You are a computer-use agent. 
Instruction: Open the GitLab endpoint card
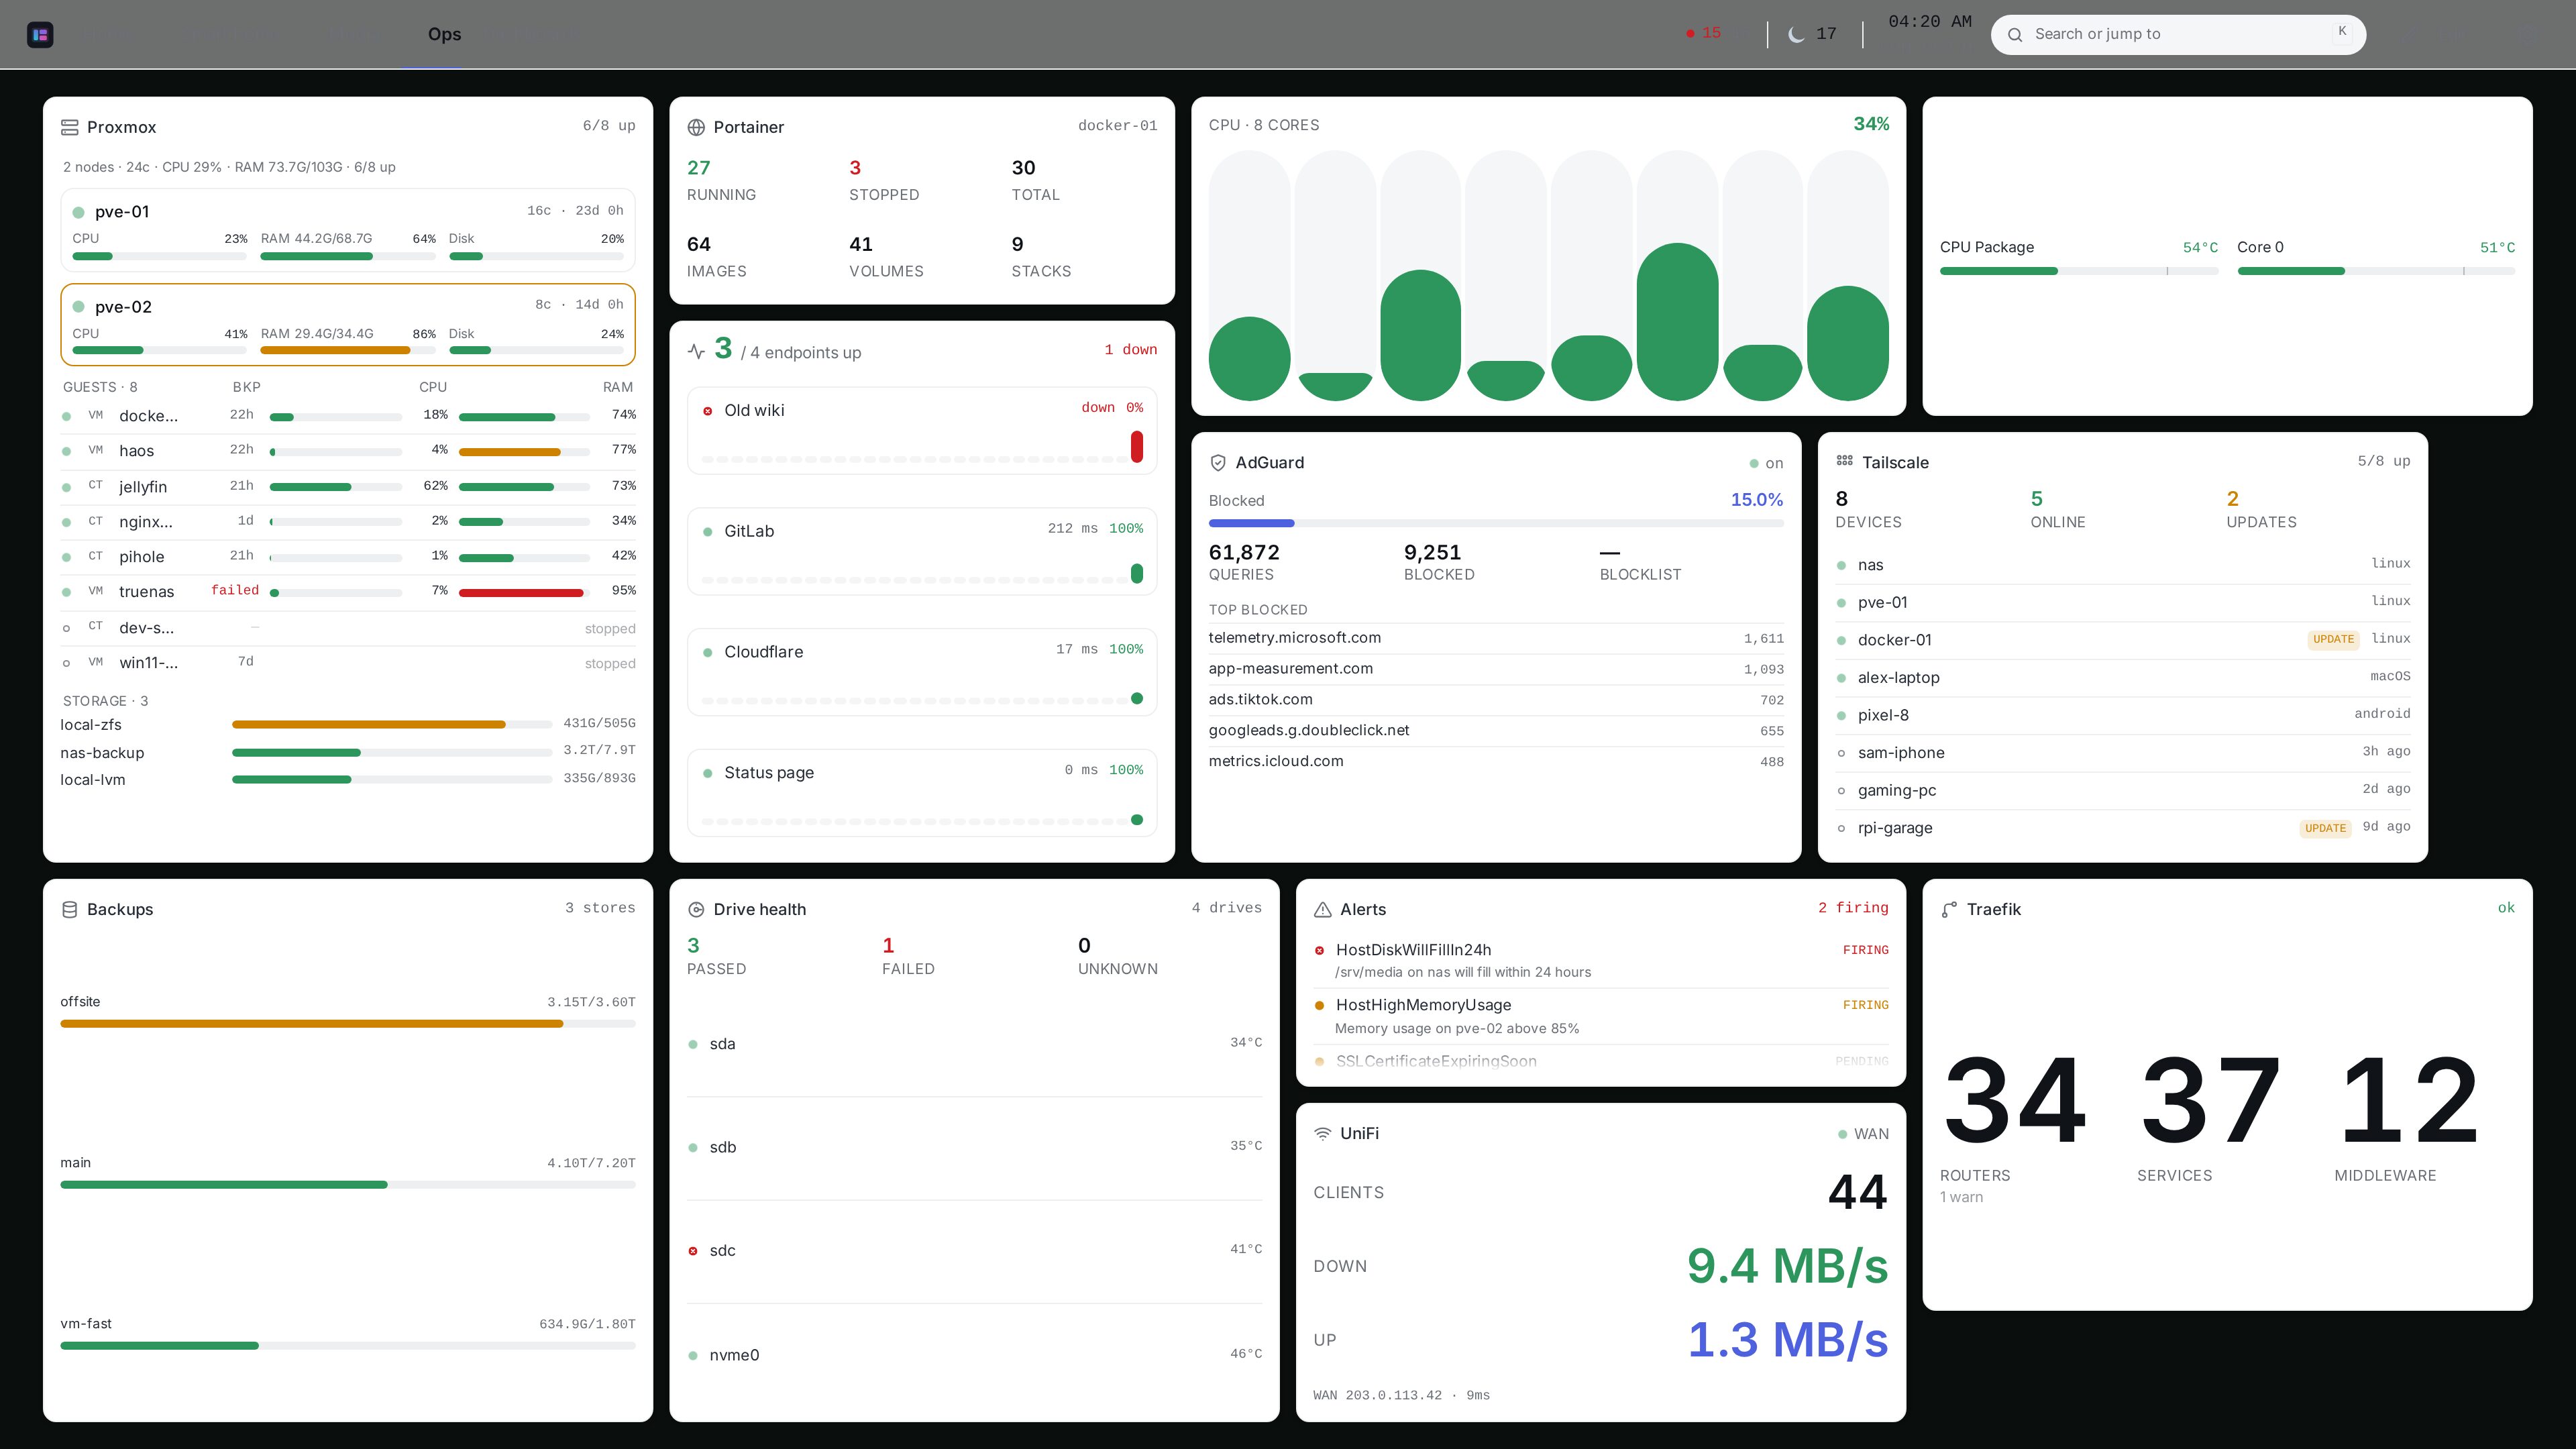[x=922, y=551]
